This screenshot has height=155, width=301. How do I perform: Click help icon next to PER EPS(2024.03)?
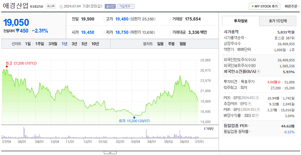click(x=257, y=98)
